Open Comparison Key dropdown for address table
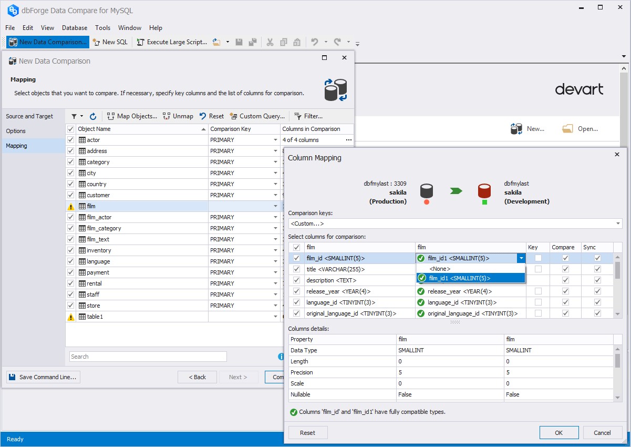631x447 pixels. (x=275, y=151)
